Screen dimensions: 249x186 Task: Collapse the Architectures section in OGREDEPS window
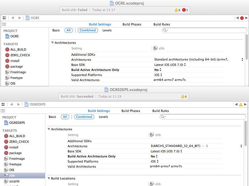(49, 129)
